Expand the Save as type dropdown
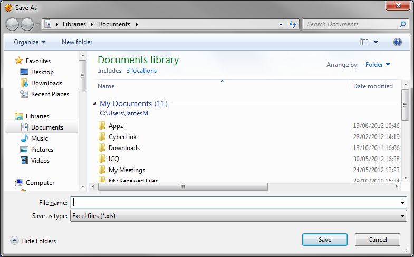This screenshot has height=257, width=414. click(403, 216)
